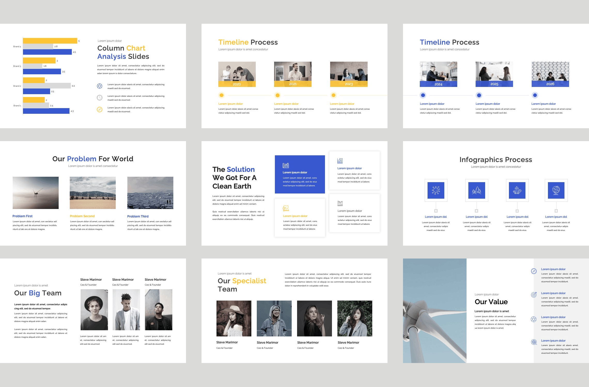Select portrait of man in gray jacket looking down
This screenshot has height=387, width=589.
(x=126, y=310)
